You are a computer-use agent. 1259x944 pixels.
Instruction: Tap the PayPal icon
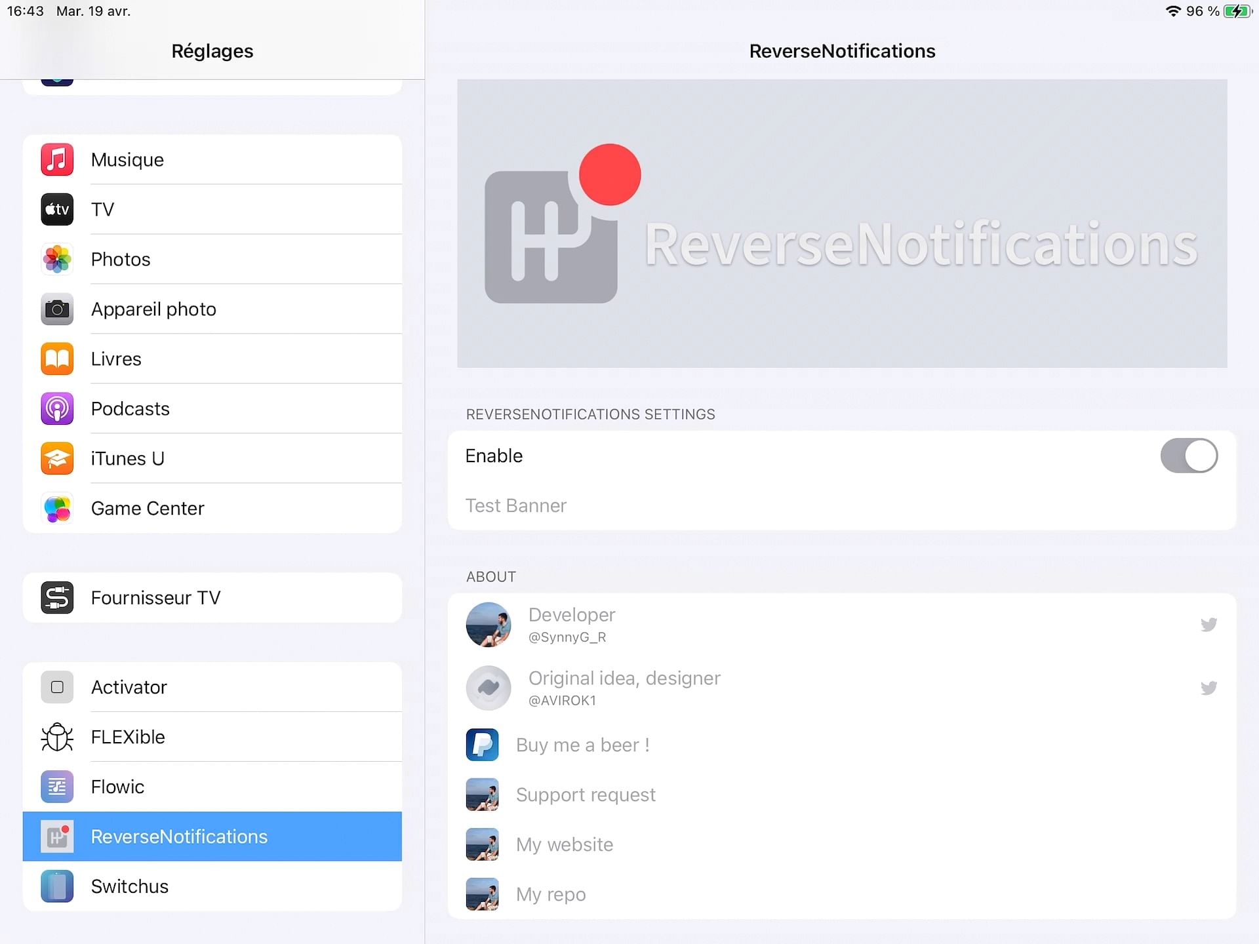tap(482, 745)
